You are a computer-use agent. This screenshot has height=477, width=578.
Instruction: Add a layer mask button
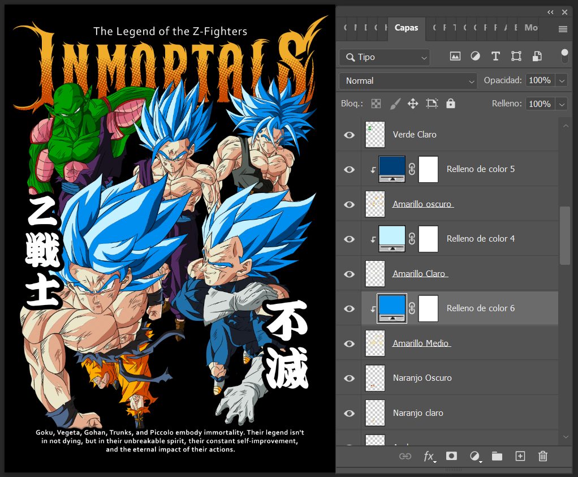tap(451, 456)
